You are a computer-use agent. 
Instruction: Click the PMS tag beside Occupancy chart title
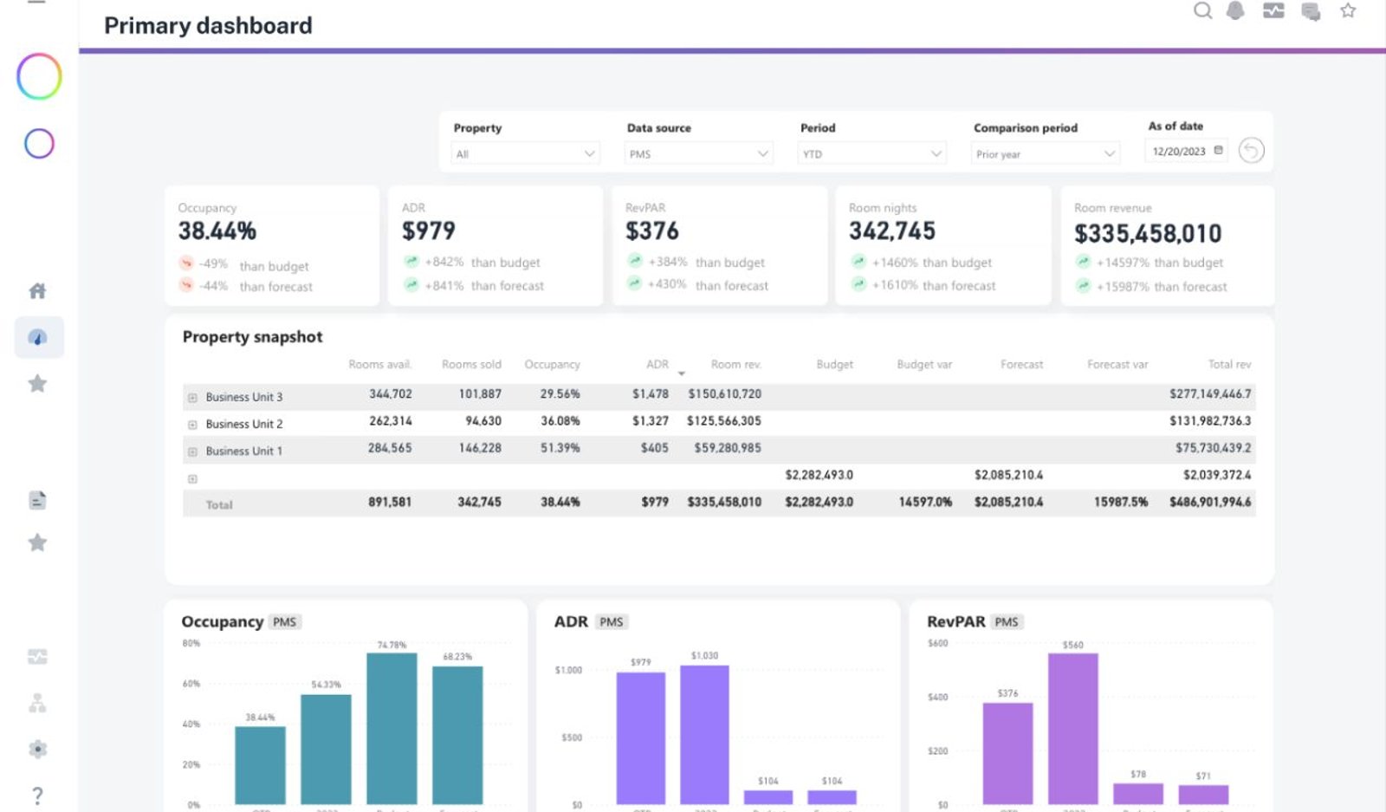284,622
